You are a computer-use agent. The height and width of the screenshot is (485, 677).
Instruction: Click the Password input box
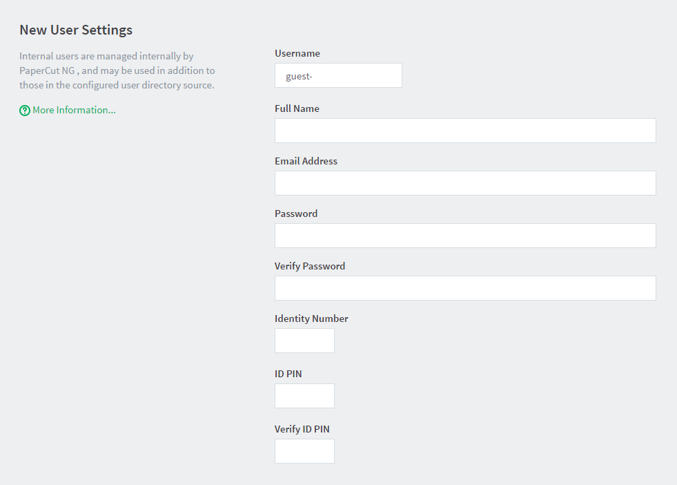465,236
